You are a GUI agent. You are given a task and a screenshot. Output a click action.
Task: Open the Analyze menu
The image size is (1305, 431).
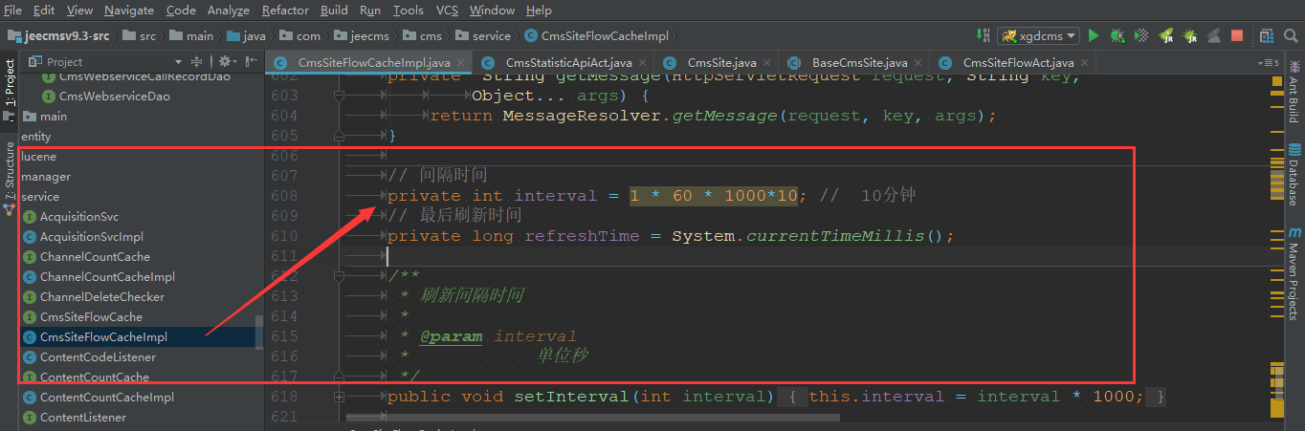coord(229,11)
